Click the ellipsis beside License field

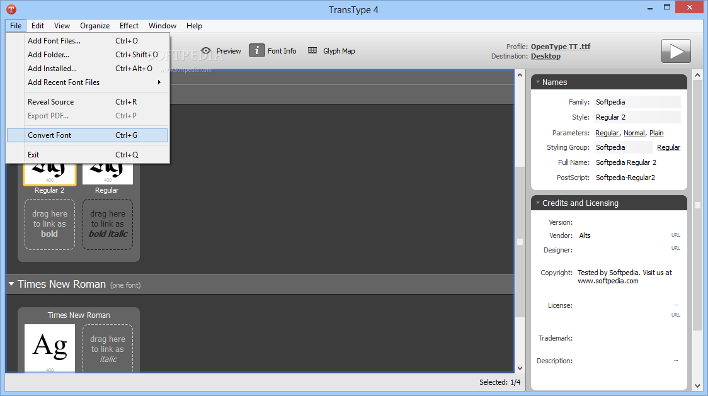pos(676,305)
